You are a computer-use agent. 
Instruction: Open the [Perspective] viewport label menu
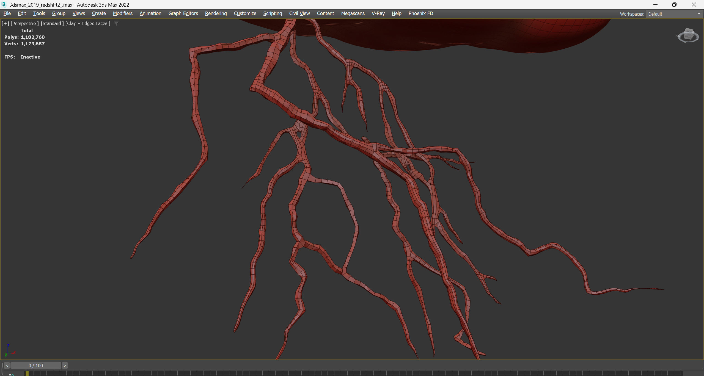[x=24, y=23]
